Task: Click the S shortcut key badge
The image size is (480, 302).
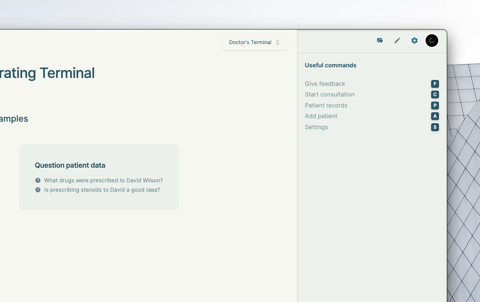Action: point(435,127)
